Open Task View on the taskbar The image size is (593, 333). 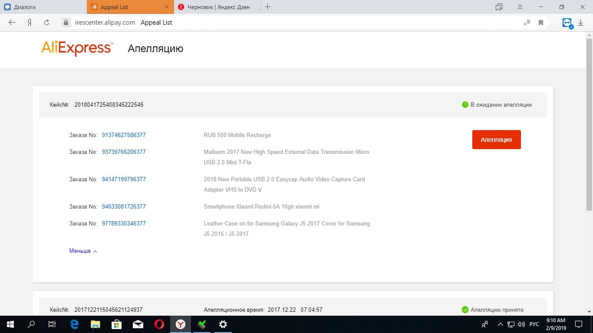point(52,324)
